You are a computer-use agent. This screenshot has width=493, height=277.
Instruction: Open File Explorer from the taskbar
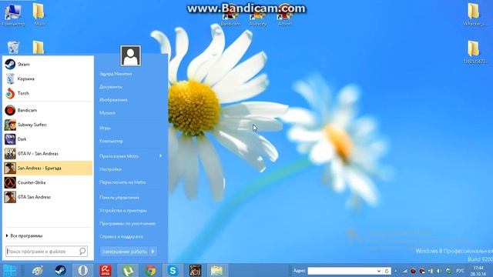pyautogui.click(x=216, y=270)
